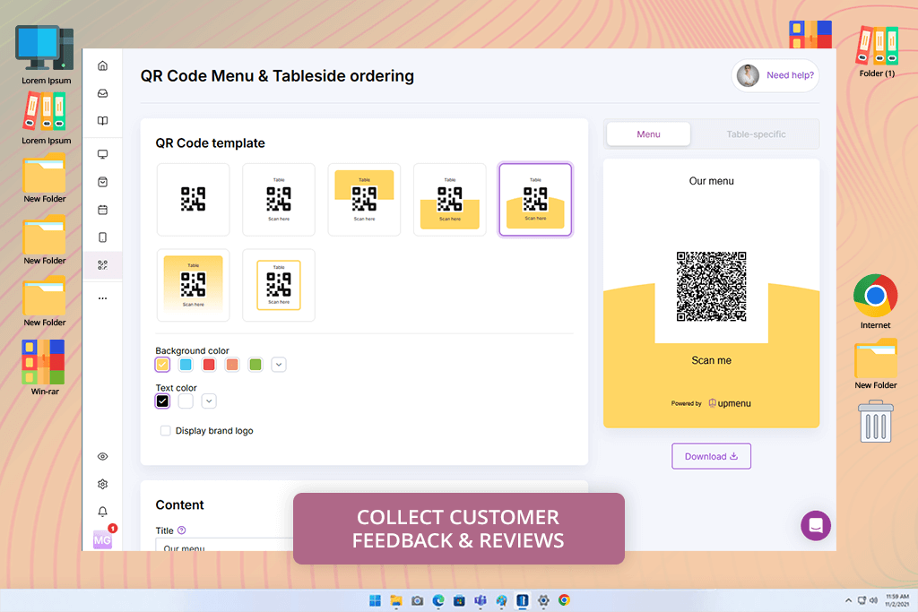Switch to the Menu tab
This screenshot has width=918, height=612.
click(649, 134)
